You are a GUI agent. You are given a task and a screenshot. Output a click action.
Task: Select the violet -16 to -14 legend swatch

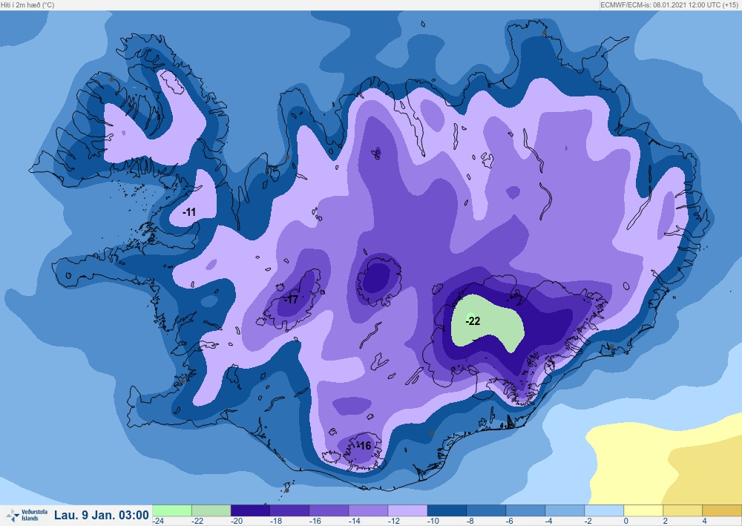click(x=329, y=510)
